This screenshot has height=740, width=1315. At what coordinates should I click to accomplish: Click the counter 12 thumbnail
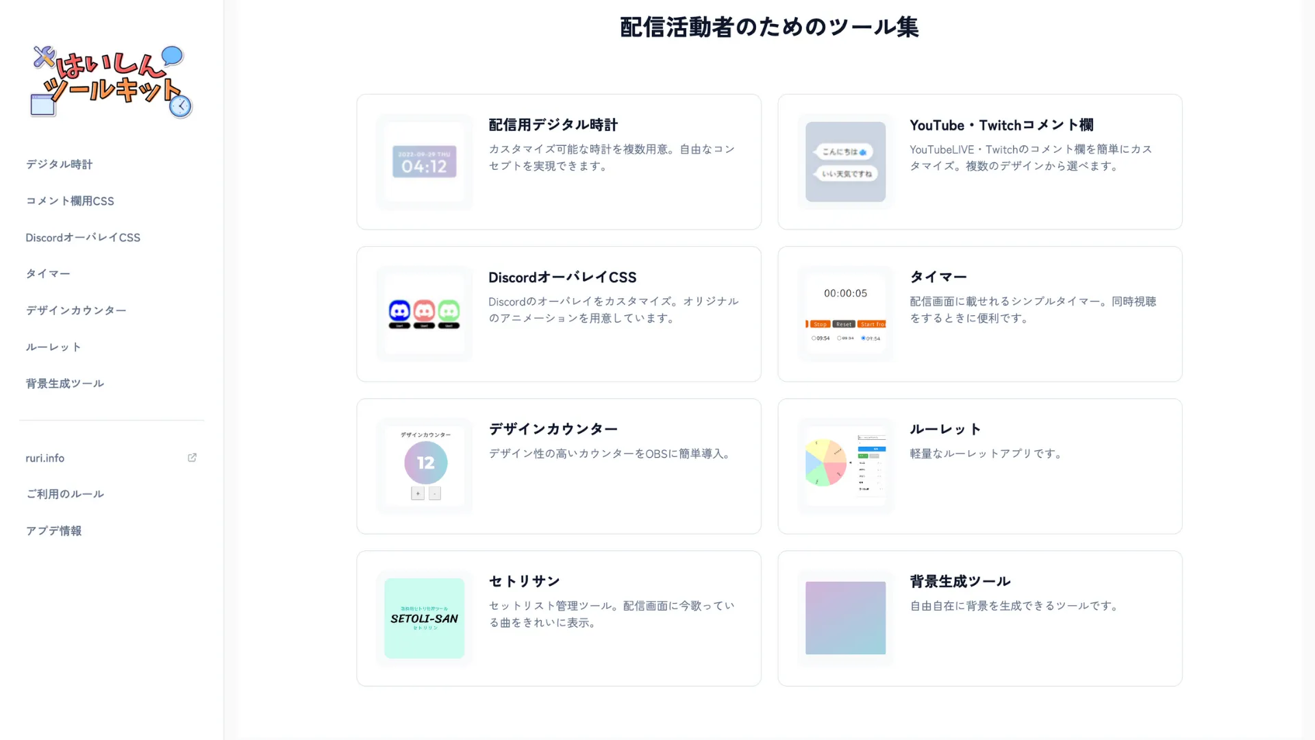click(425, 466)
